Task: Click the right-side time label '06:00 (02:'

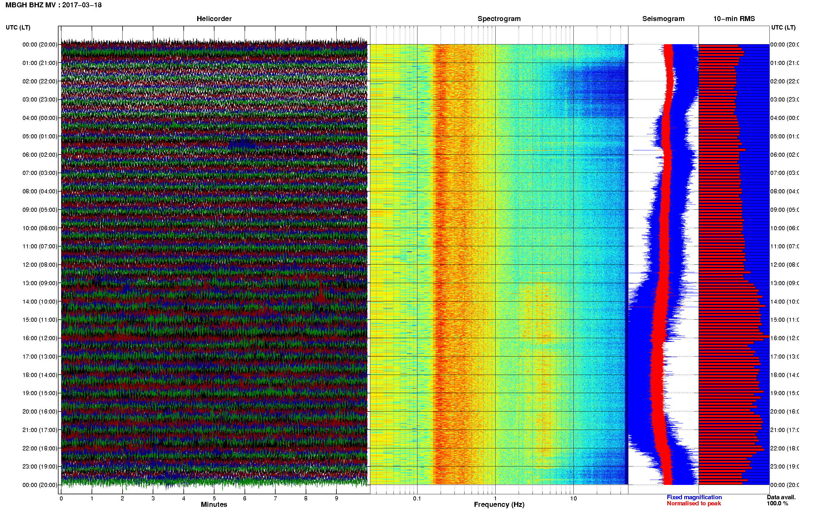Action: [x=785, y=155]
